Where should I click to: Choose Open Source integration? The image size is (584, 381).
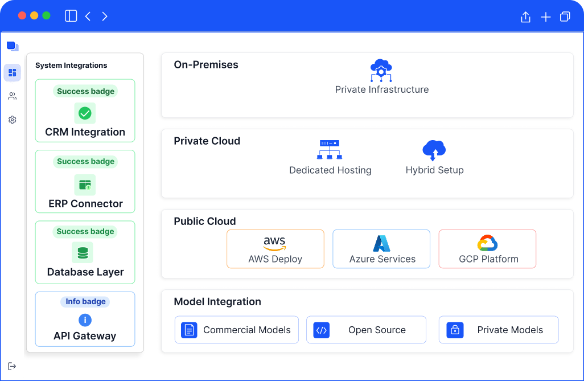(366, 330)
